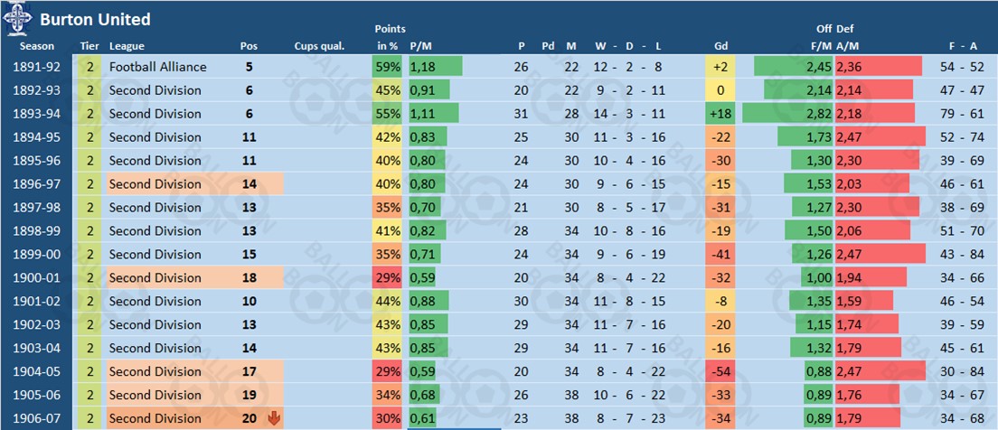The image size is (998, 430).
Task: Select the 1893-94 season label
Action: [x=37, y=114]
